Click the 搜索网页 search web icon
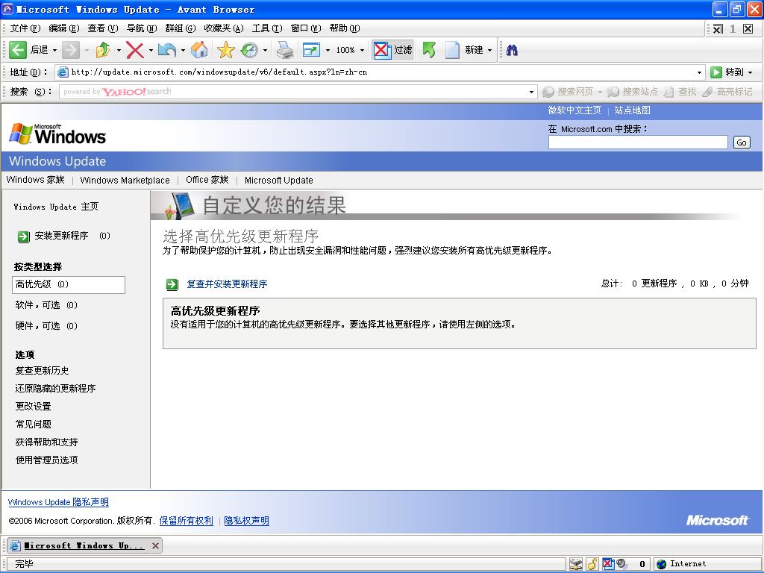764x573 pixels. tap(548, 92)
